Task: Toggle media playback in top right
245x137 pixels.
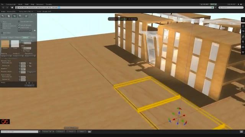Action: [x=238, y=4]
